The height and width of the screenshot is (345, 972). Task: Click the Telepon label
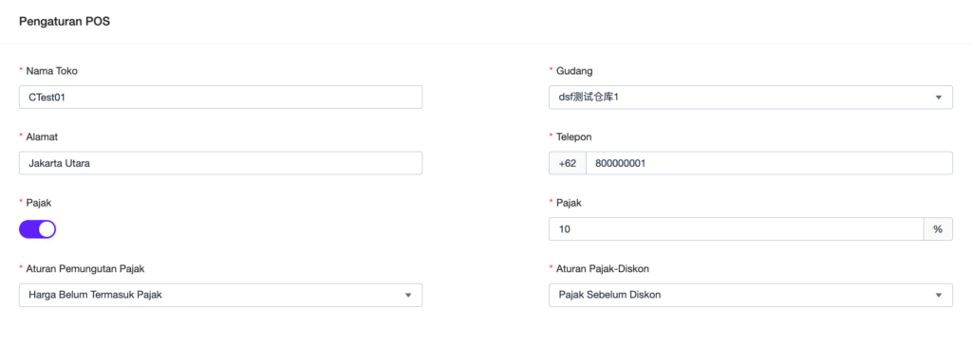tap(576, 136)
